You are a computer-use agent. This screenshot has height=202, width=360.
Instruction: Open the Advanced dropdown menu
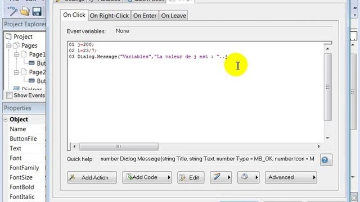click(x=291, y=177)
